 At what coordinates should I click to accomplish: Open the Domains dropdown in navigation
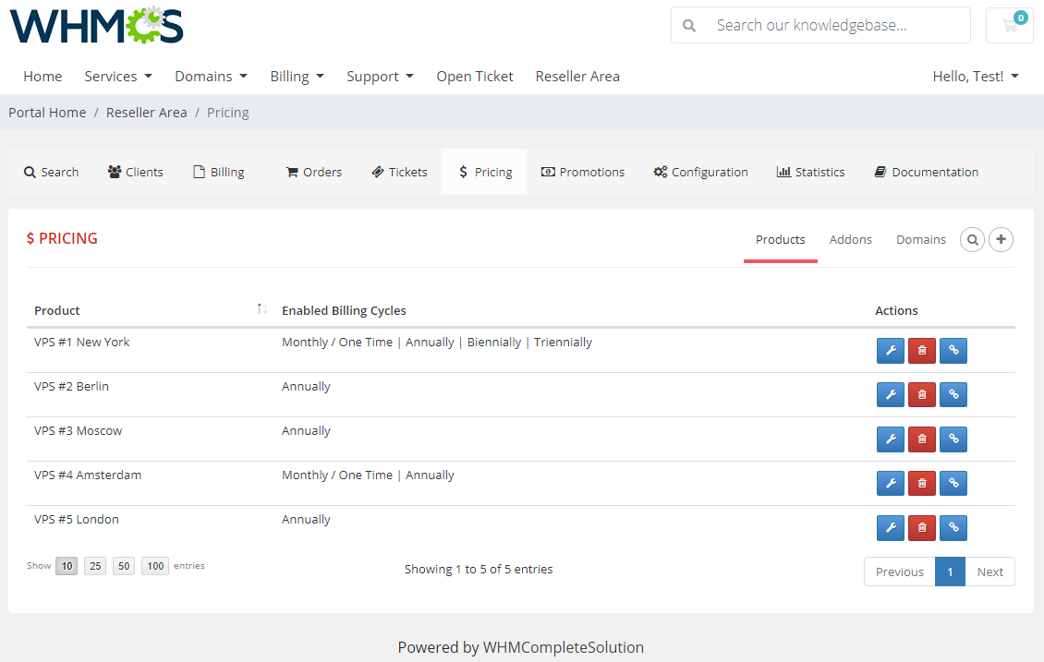[211, 76]
